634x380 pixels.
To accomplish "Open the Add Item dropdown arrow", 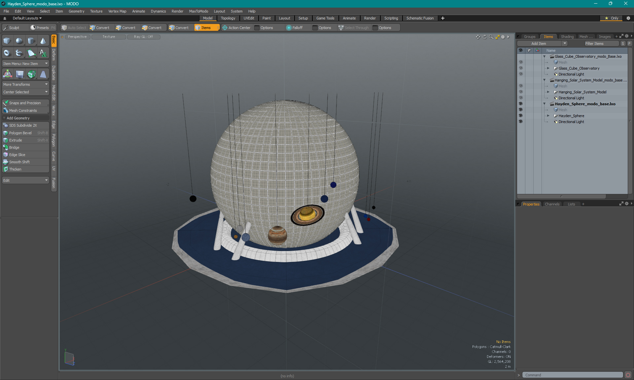I will click(x=565, y=44).
